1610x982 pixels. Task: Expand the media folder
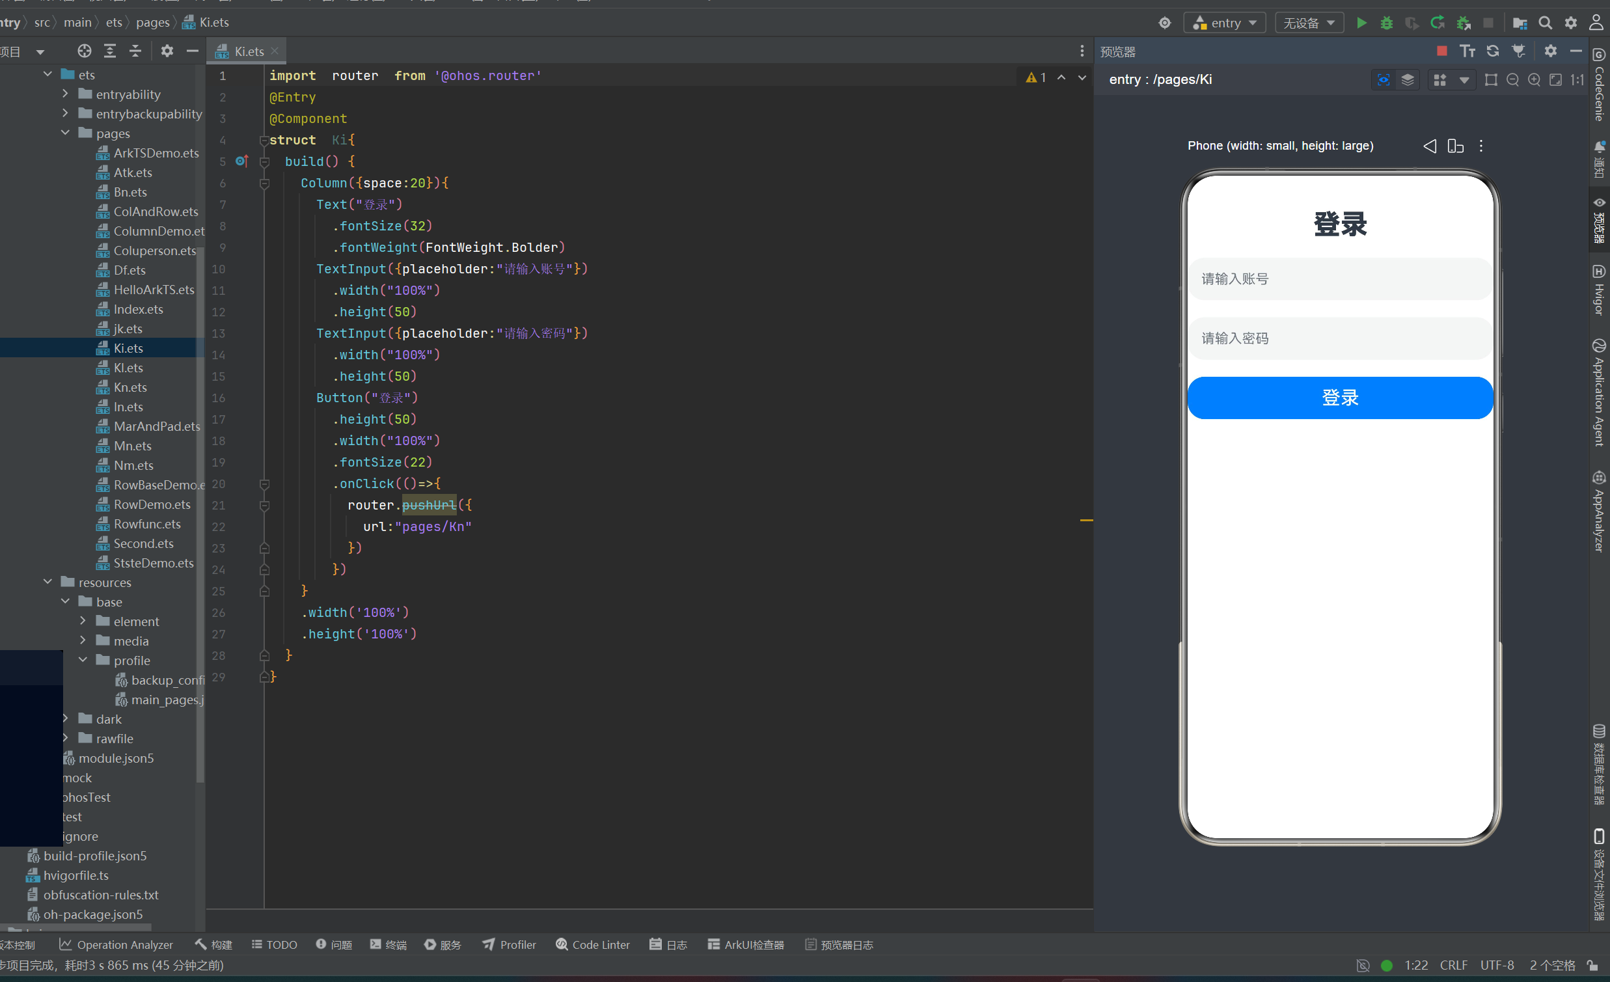click(83, 640)
